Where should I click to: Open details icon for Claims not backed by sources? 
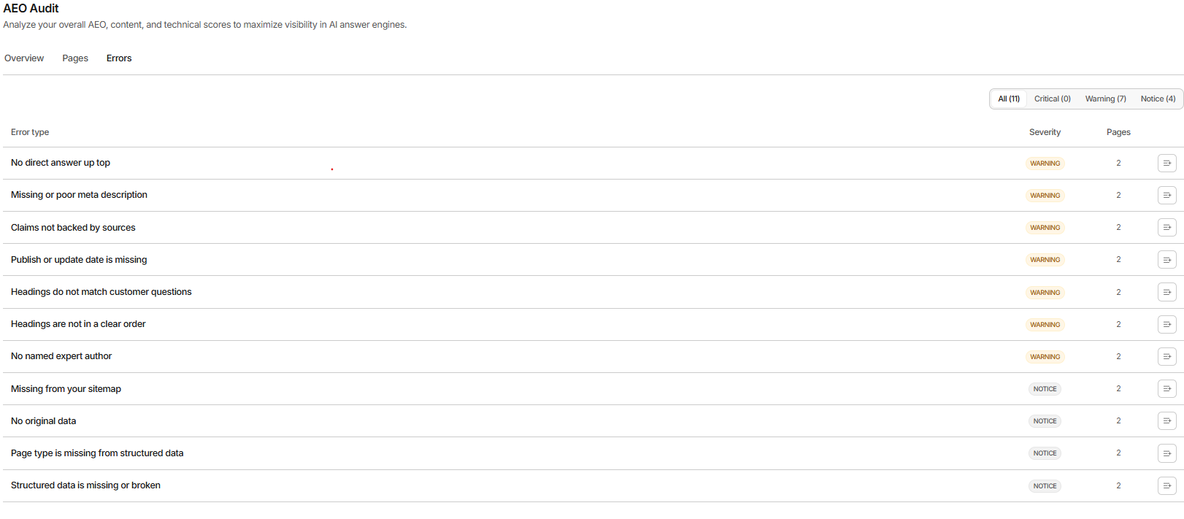tap(1166, 227)
